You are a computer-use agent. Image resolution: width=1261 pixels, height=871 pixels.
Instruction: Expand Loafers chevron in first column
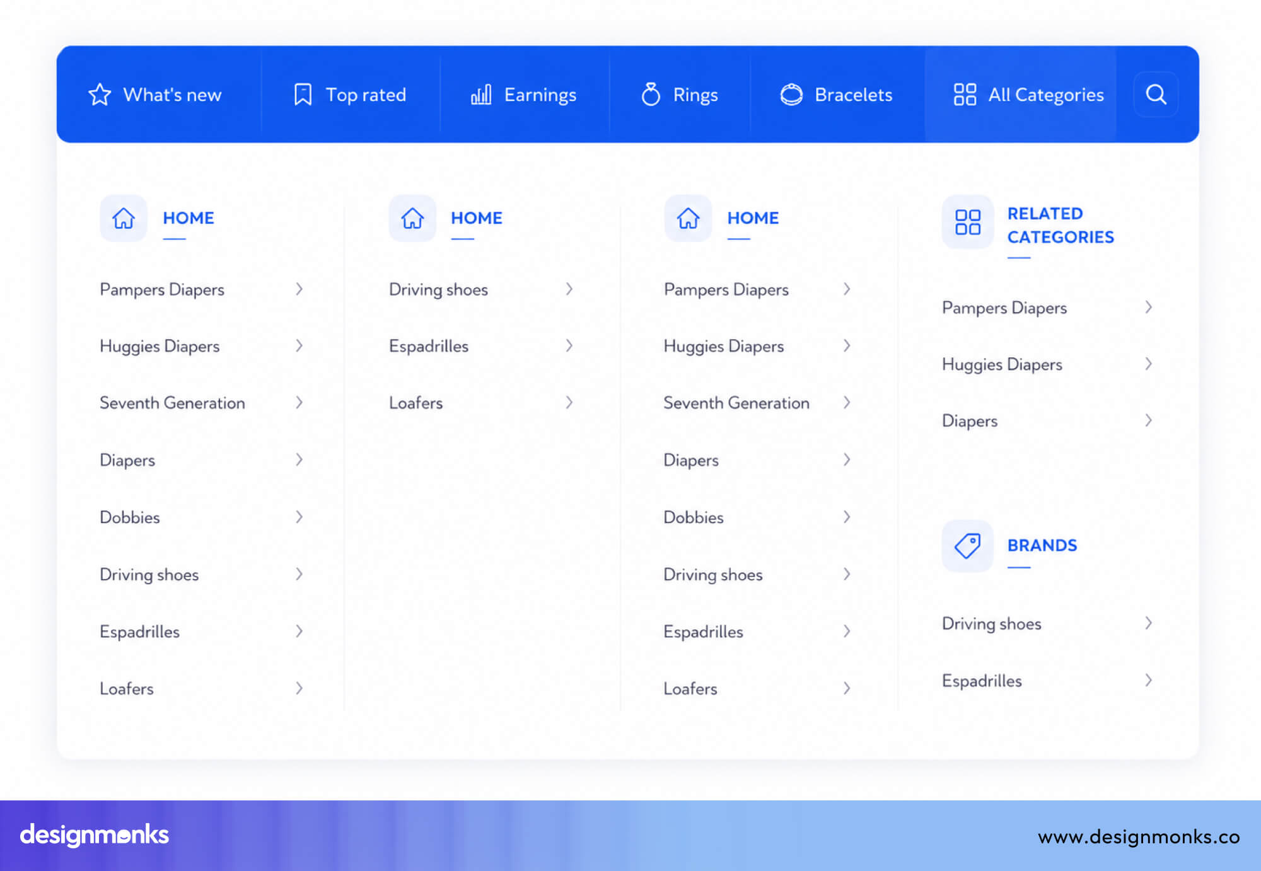[299, 688]
